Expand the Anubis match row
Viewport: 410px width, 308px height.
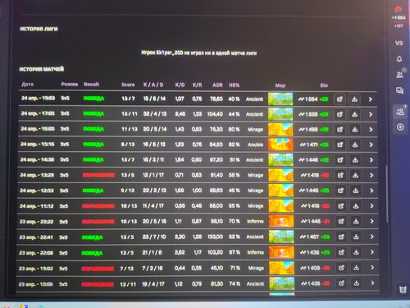point(371,145)
